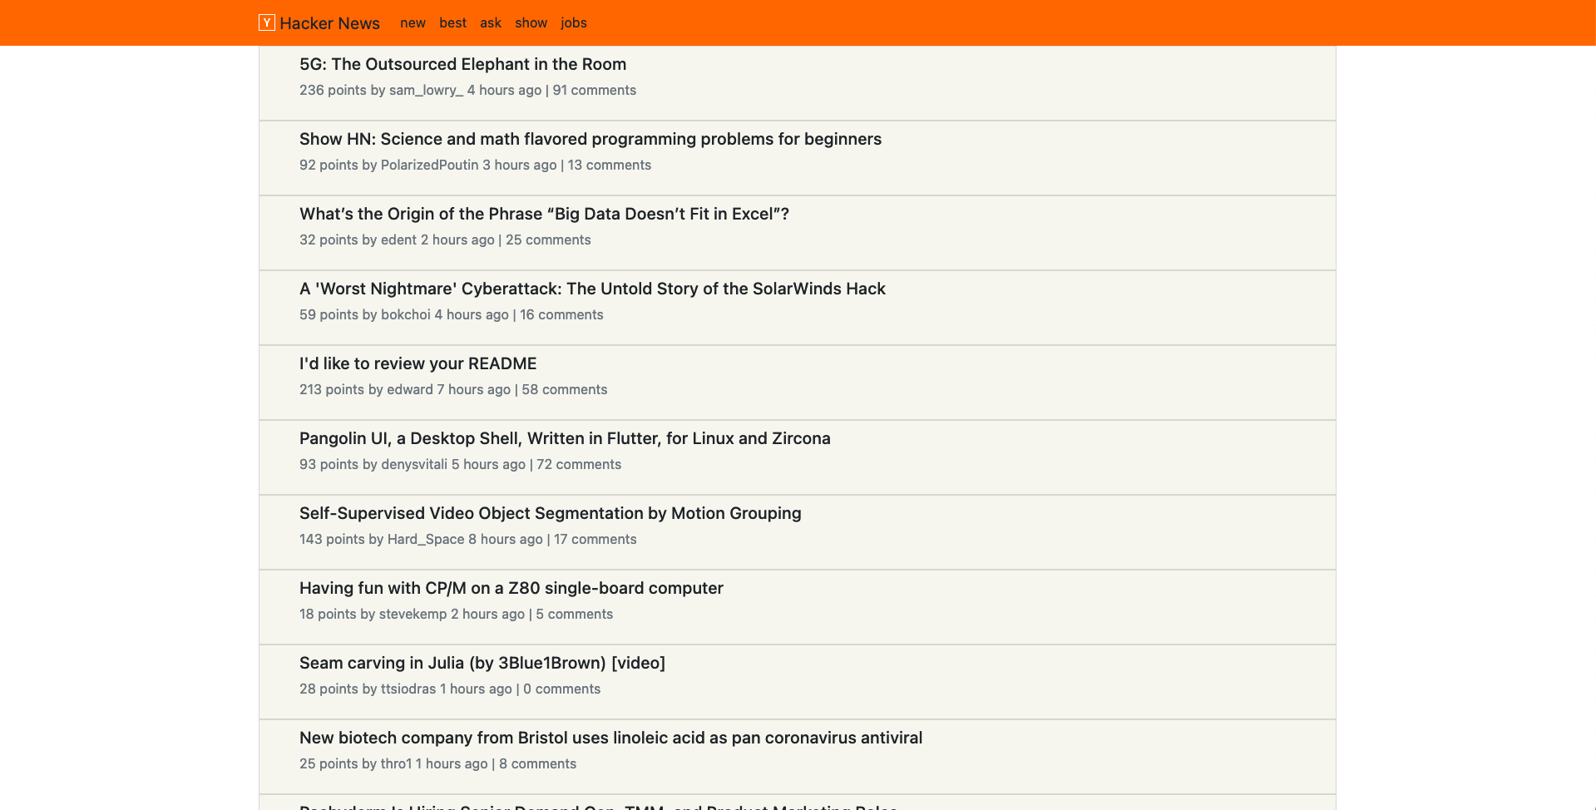
Task: Open the 5G Outsourced Elephant story
Action: pos(462,64)
